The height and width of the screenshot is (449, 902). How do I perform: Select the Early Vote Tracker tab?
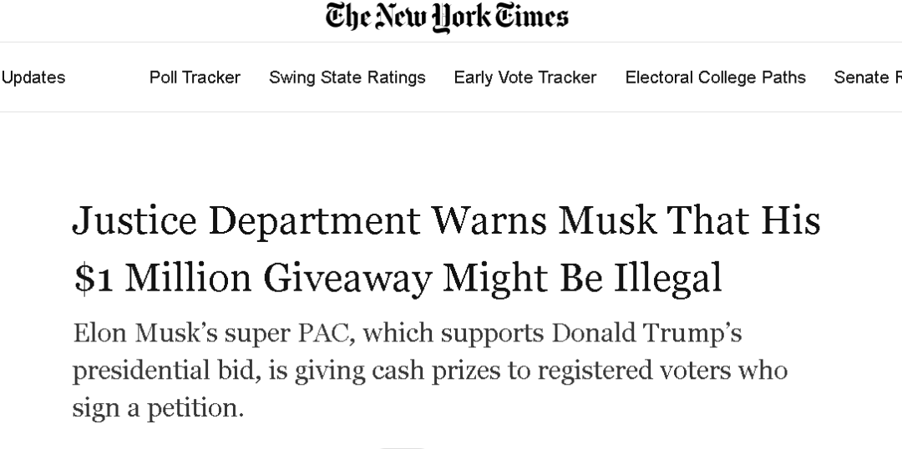coord(524,78)
